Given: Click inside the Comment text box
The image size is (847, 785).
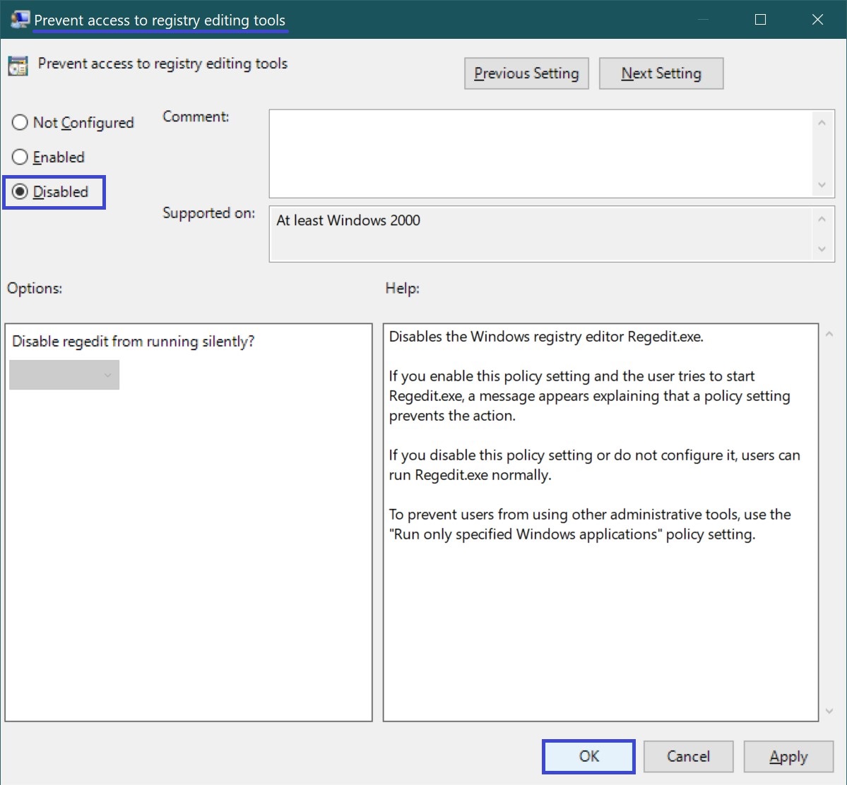Looking at the screenshot, I should click(x=540, y=154).
